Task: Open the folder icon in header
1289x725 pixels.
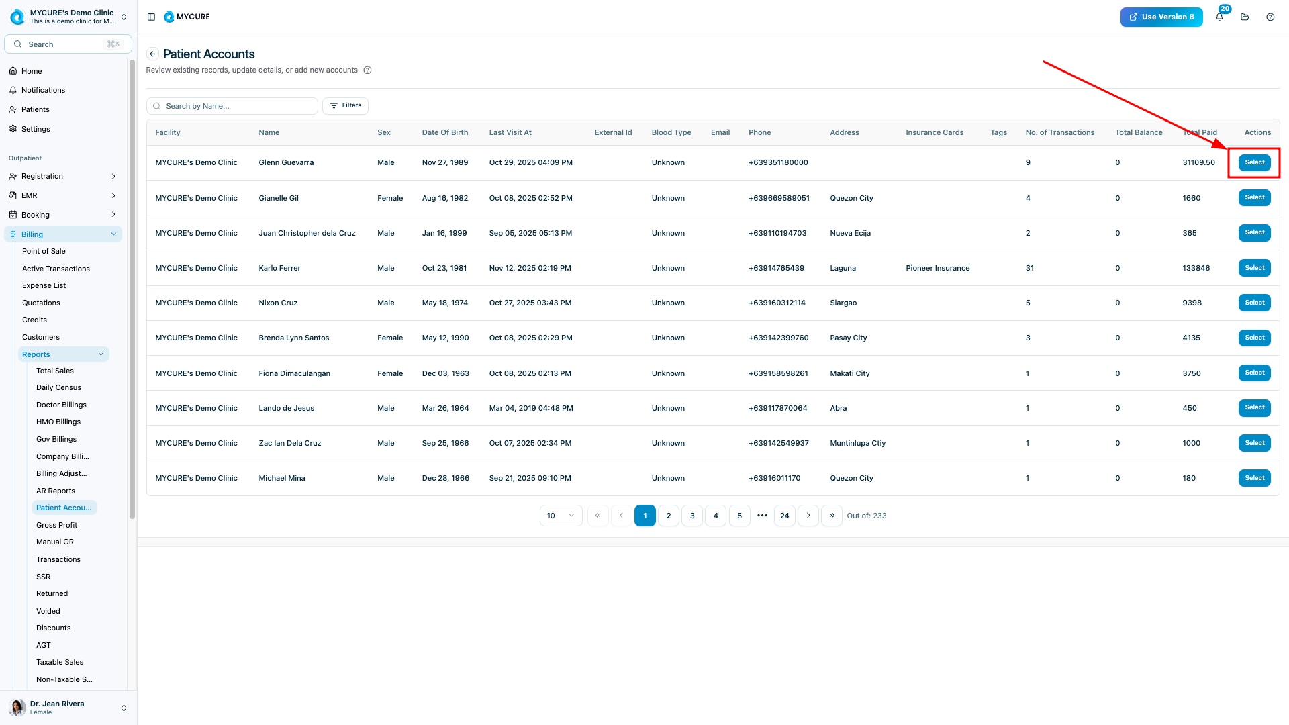Action: (1245, 17)
